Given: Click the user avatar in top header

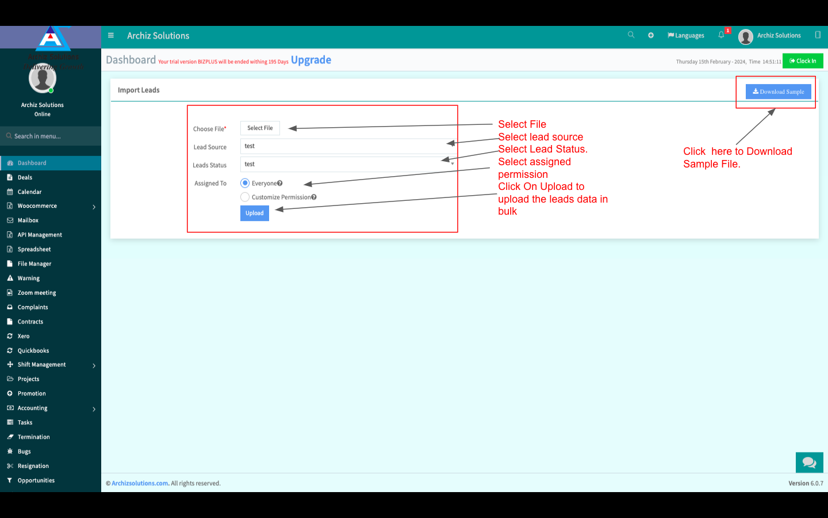Looking at the screenshot, I should [746, 36].
